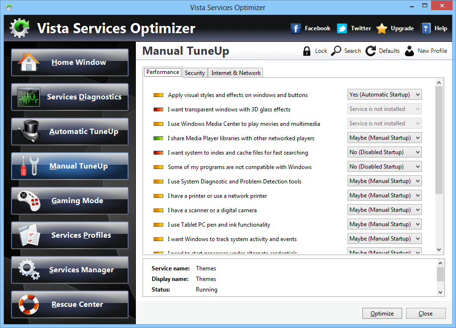This screenshot has height=328, width=456.
Task: Click the Optimize button
Action: (x=382, y=314)
